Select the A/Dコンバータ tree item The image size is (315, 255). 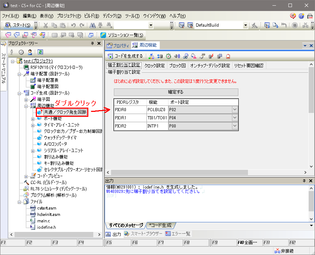(55, 144)
